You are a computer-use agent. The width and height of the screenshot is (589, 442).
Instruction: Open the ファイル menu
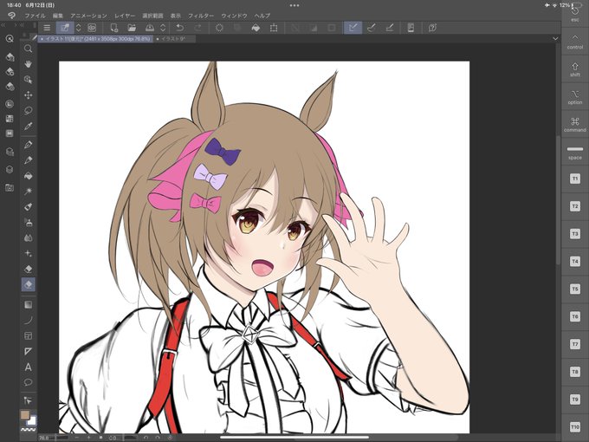point(35,16)
